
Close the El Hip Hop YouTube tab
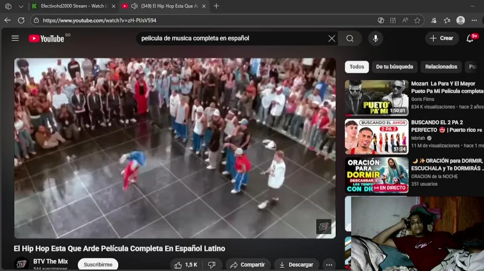(x=204, y=6)
